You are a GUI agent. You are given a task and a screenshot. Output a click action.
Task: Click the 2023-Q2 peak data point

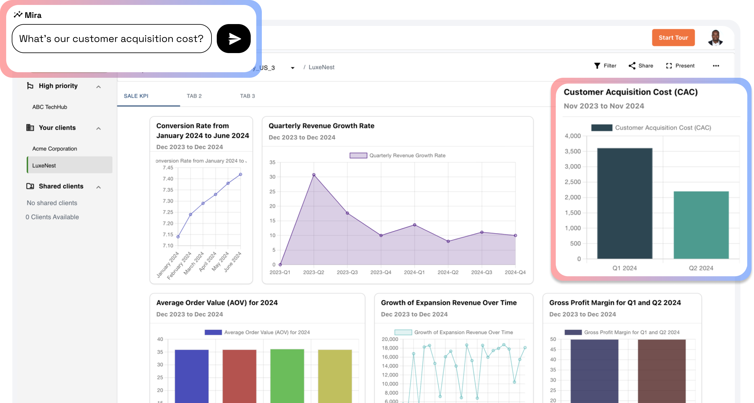(x=314, y=175)
